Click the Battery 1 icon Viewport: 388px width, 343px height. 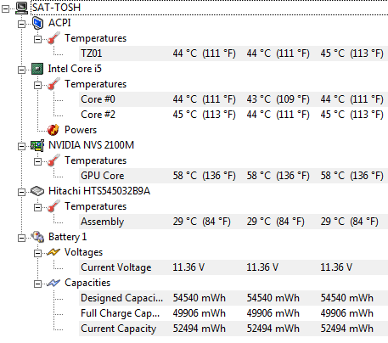37,237
